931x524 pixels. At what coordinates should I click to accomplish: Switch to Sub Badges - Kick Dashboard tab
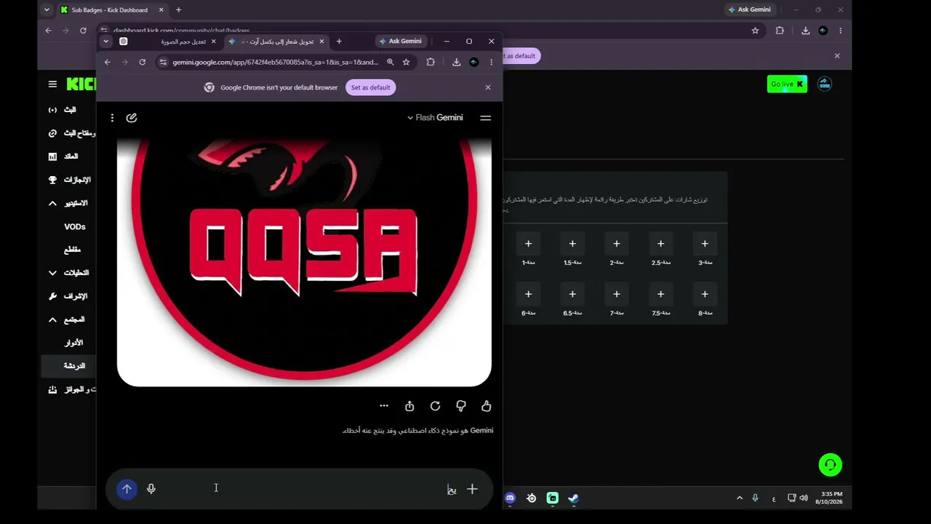point(112,10)
